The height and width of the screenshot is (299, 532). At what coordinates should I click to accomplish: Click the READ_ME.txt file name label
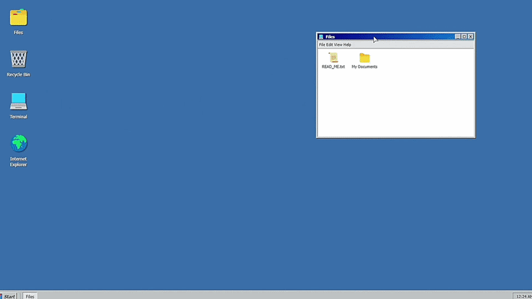point(333,67)
